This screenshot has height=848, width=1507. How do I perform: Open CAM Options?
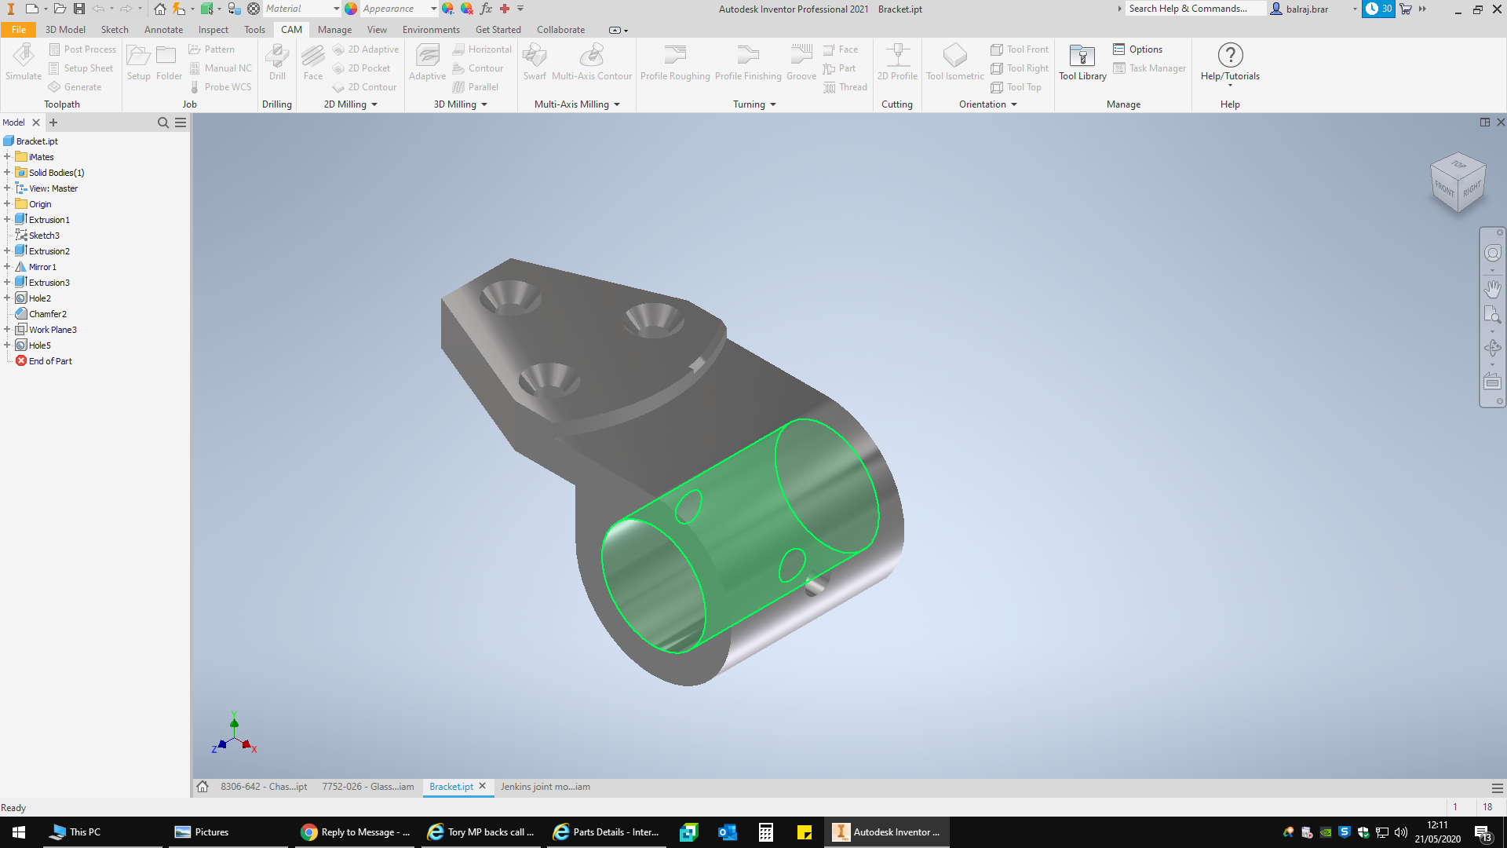pyautogui.click(x=1138, y=49)
